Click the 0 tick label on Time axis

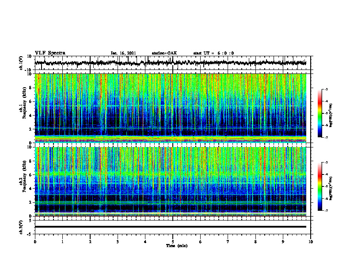[35, 242]
